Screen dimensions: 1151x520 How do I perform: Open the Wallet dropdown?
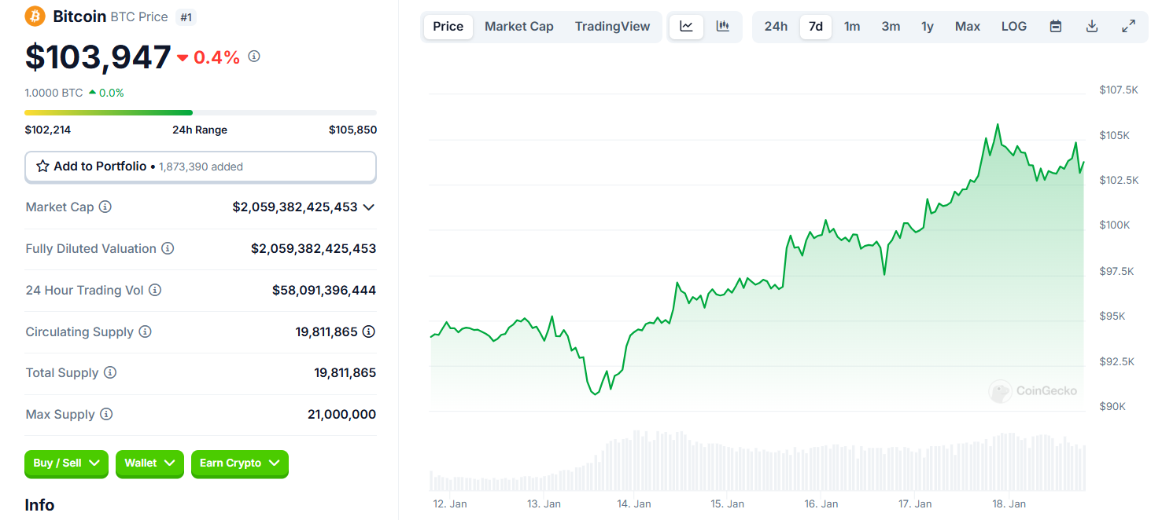(x=149, y=463)
